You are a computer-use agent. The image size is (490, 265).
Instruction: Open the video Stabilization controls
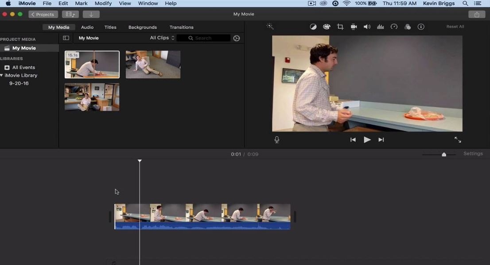tap(354, 27)
